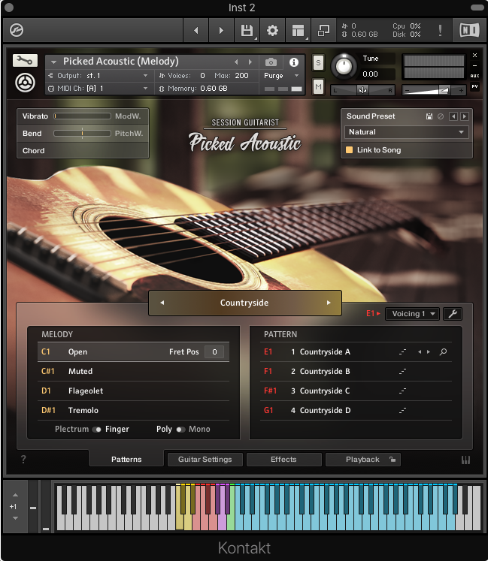This screenshot has height=561, width=488.
Task: Toggle the Poly/Mono switch
Action: tap(180, 430)
